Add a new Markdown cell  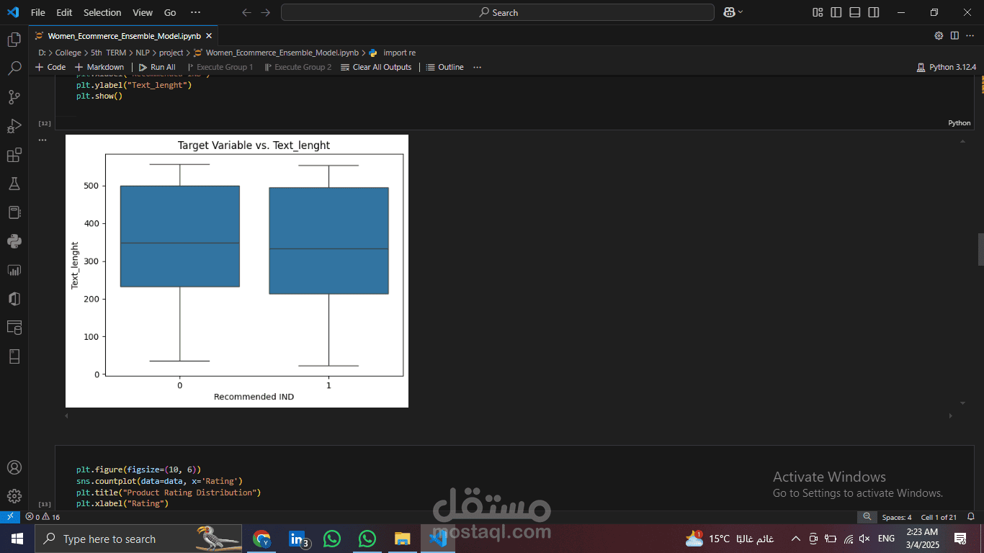point(99,67)
